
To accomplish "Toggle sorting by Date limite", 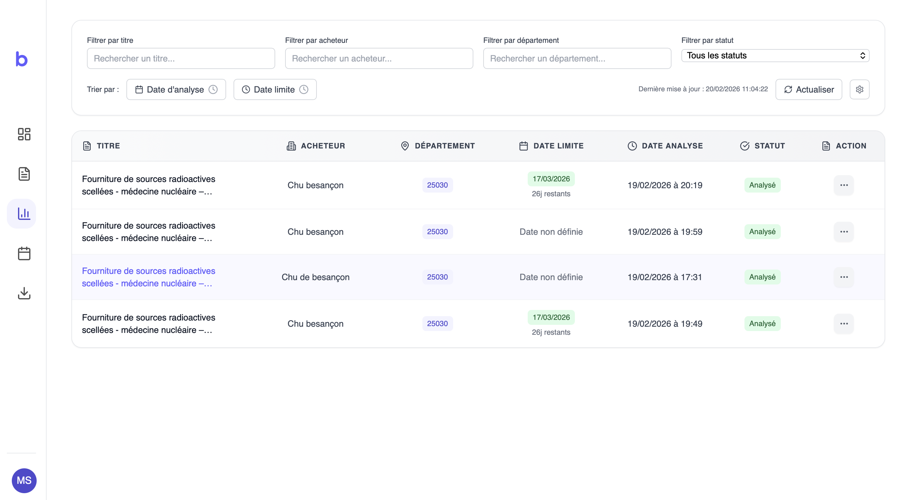I will [275, 89].
